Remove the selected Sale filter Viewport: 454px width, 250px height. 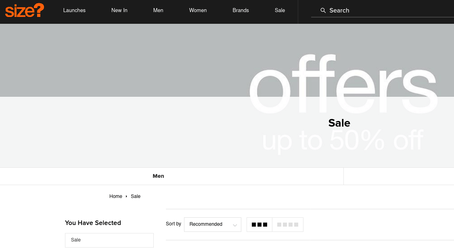click(x=109, y=240)
